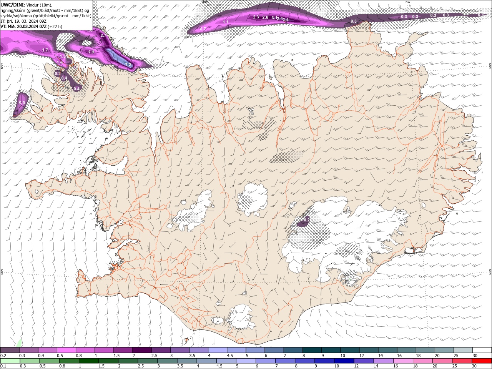The width and height of the screenshot is (492, 369).
Task: Click the 'rigning/skúrir' legend description line
Action: tap(45, 10)
